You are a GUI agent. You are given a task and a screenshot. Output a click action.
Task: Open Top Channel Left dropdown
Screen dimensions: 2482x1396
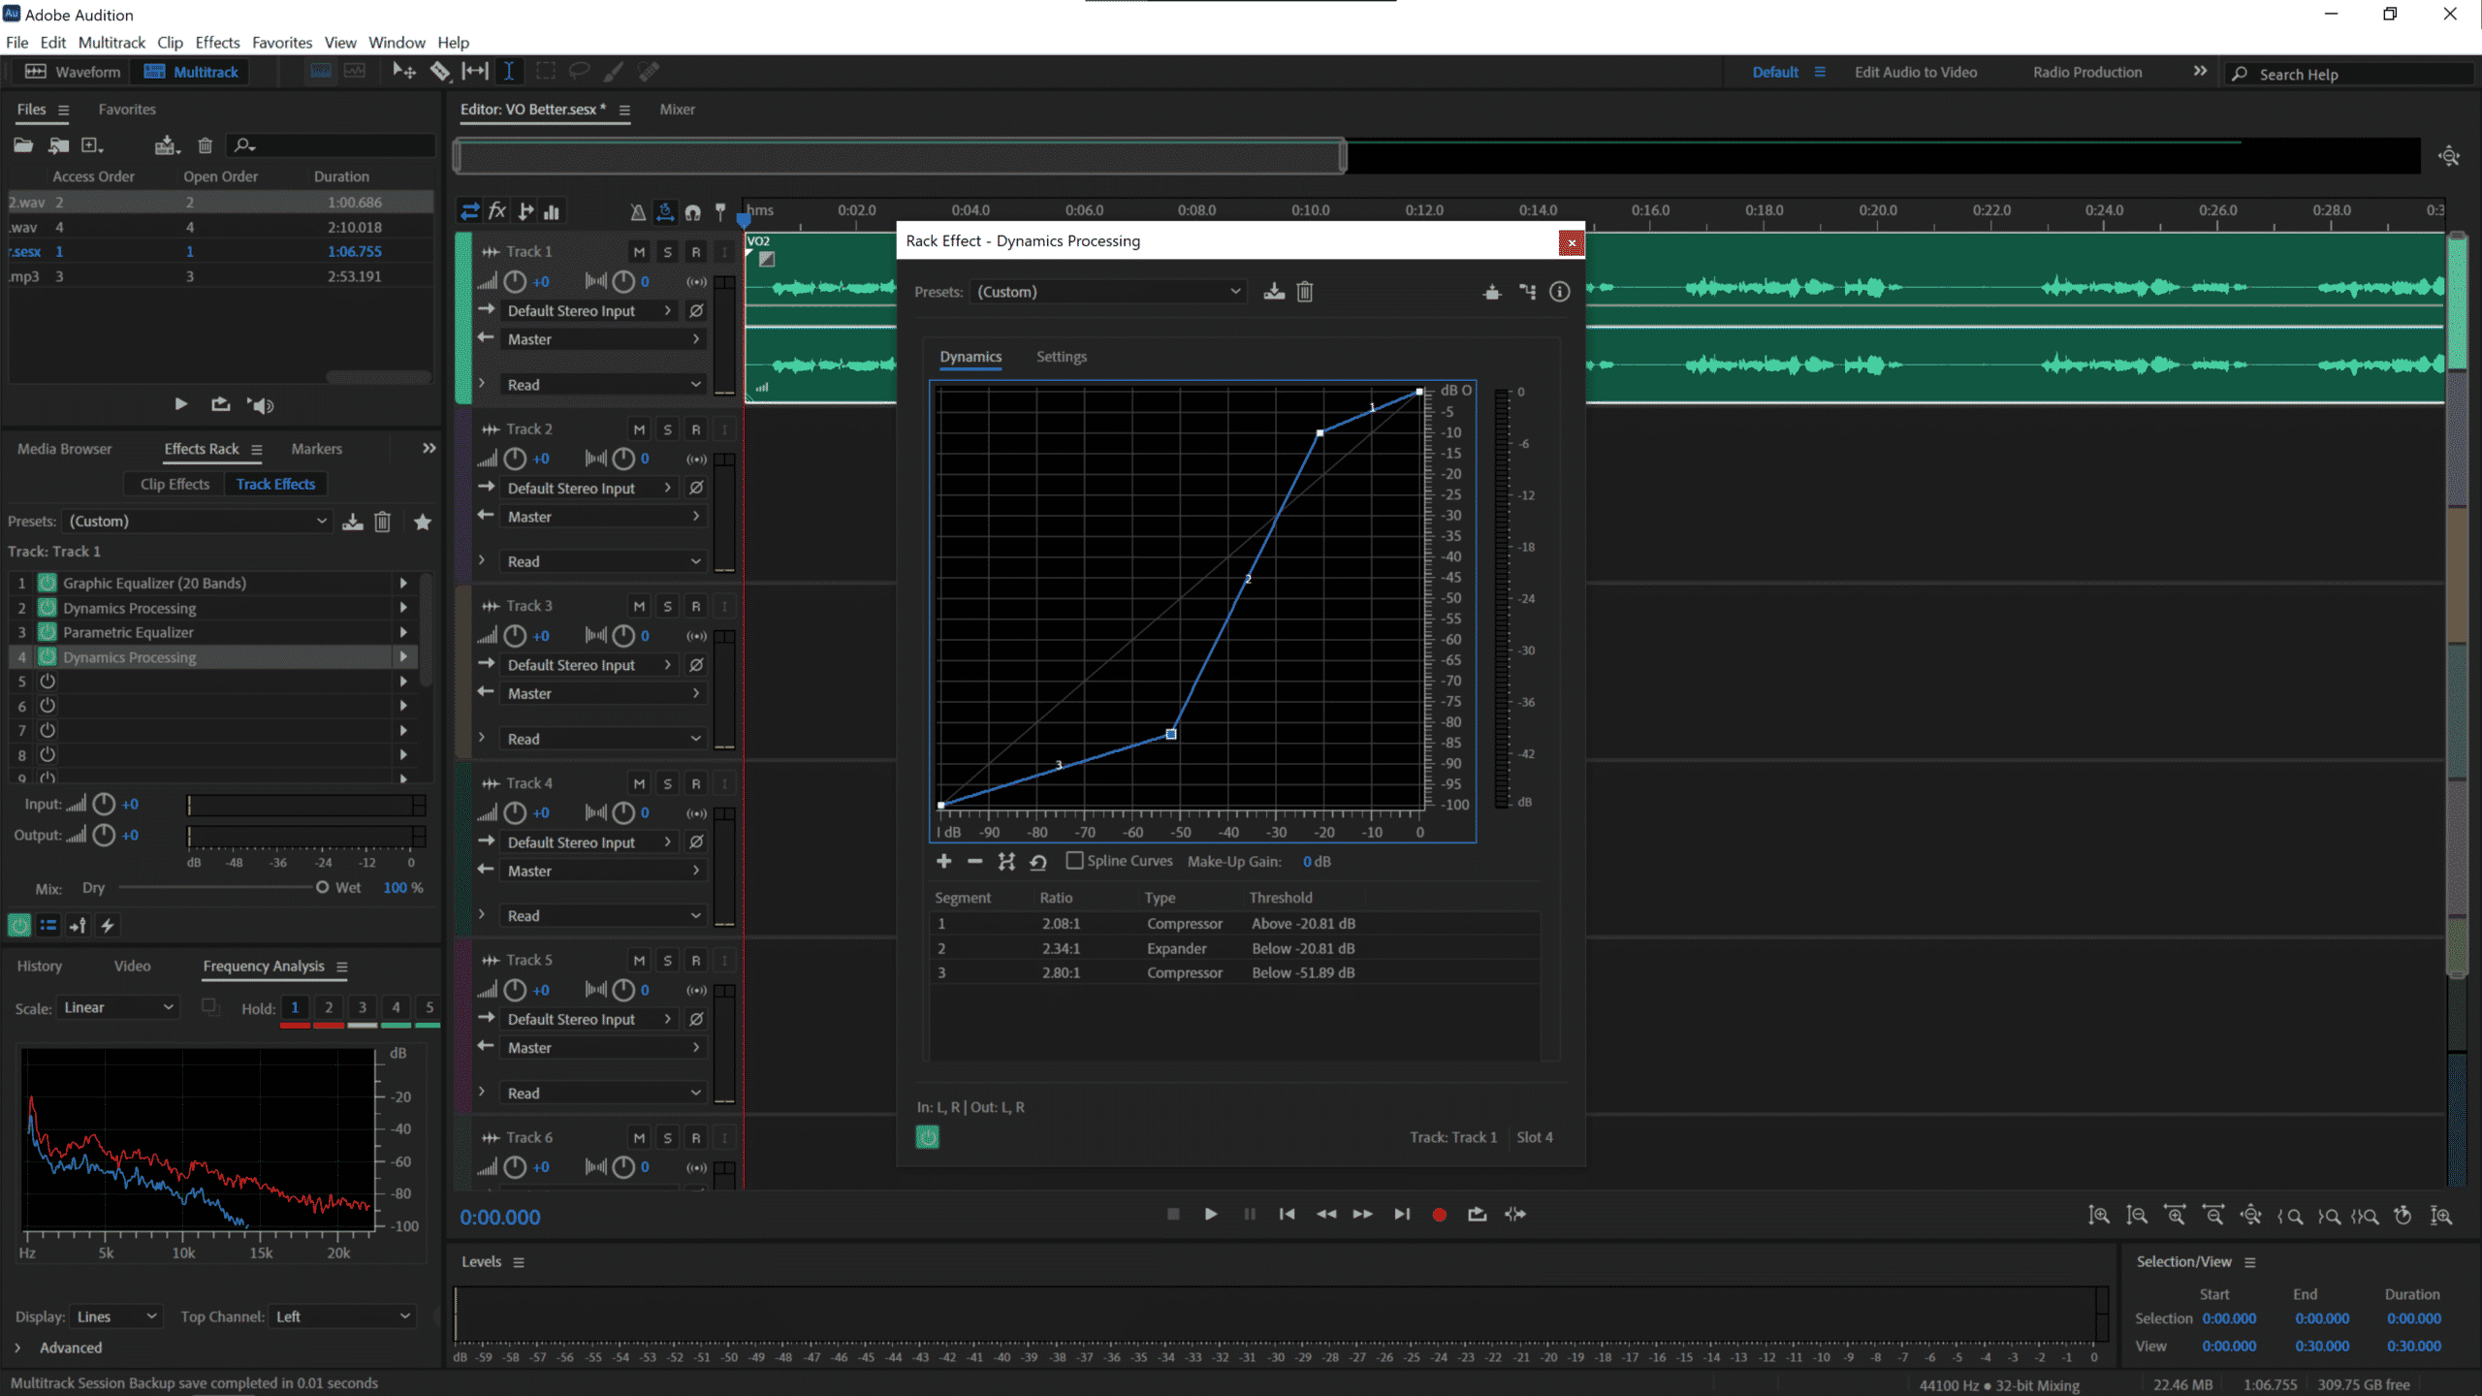(x=341, y=1317)
